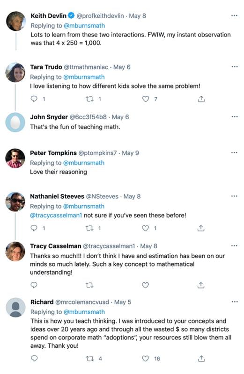Reply to Tracy Casselman's tweet
Screen dimensions: 244x374
[34, 285]
